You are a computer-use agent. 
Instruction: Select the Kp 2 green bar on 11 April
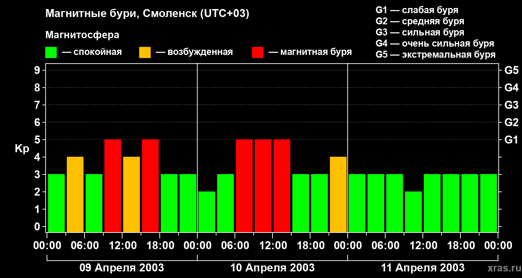(413, 212)
